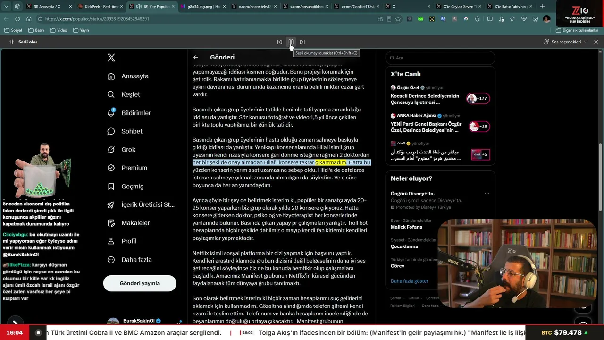Open a new browser tab
The height and width of the screenshot is (340, 604).
coord(542,7)
